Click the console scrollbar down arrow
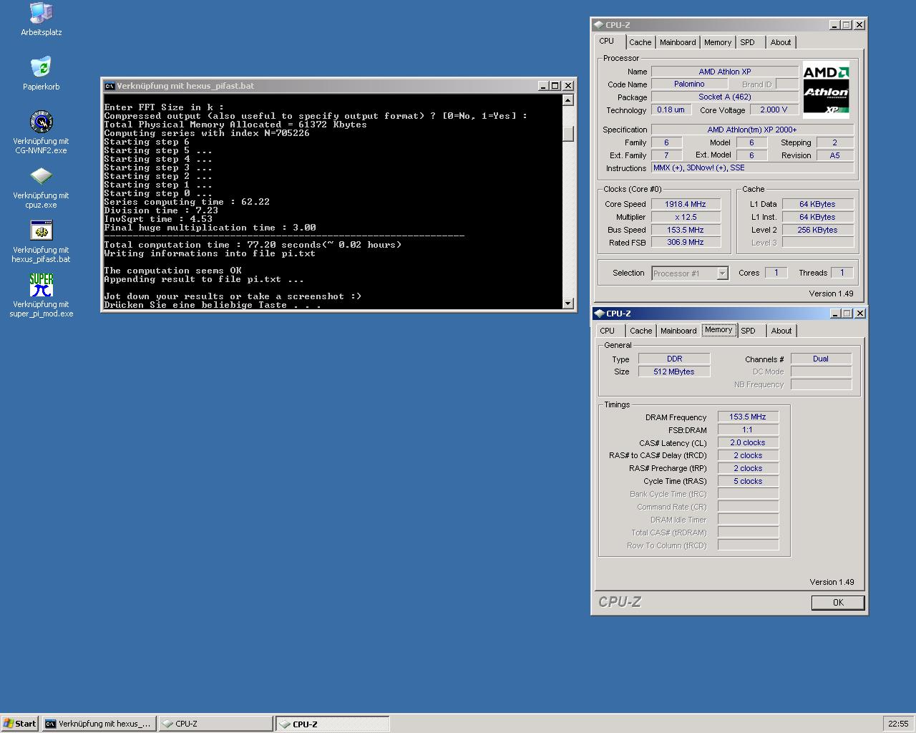The height and width of the screenshot is (733, 916). [568, 304]
